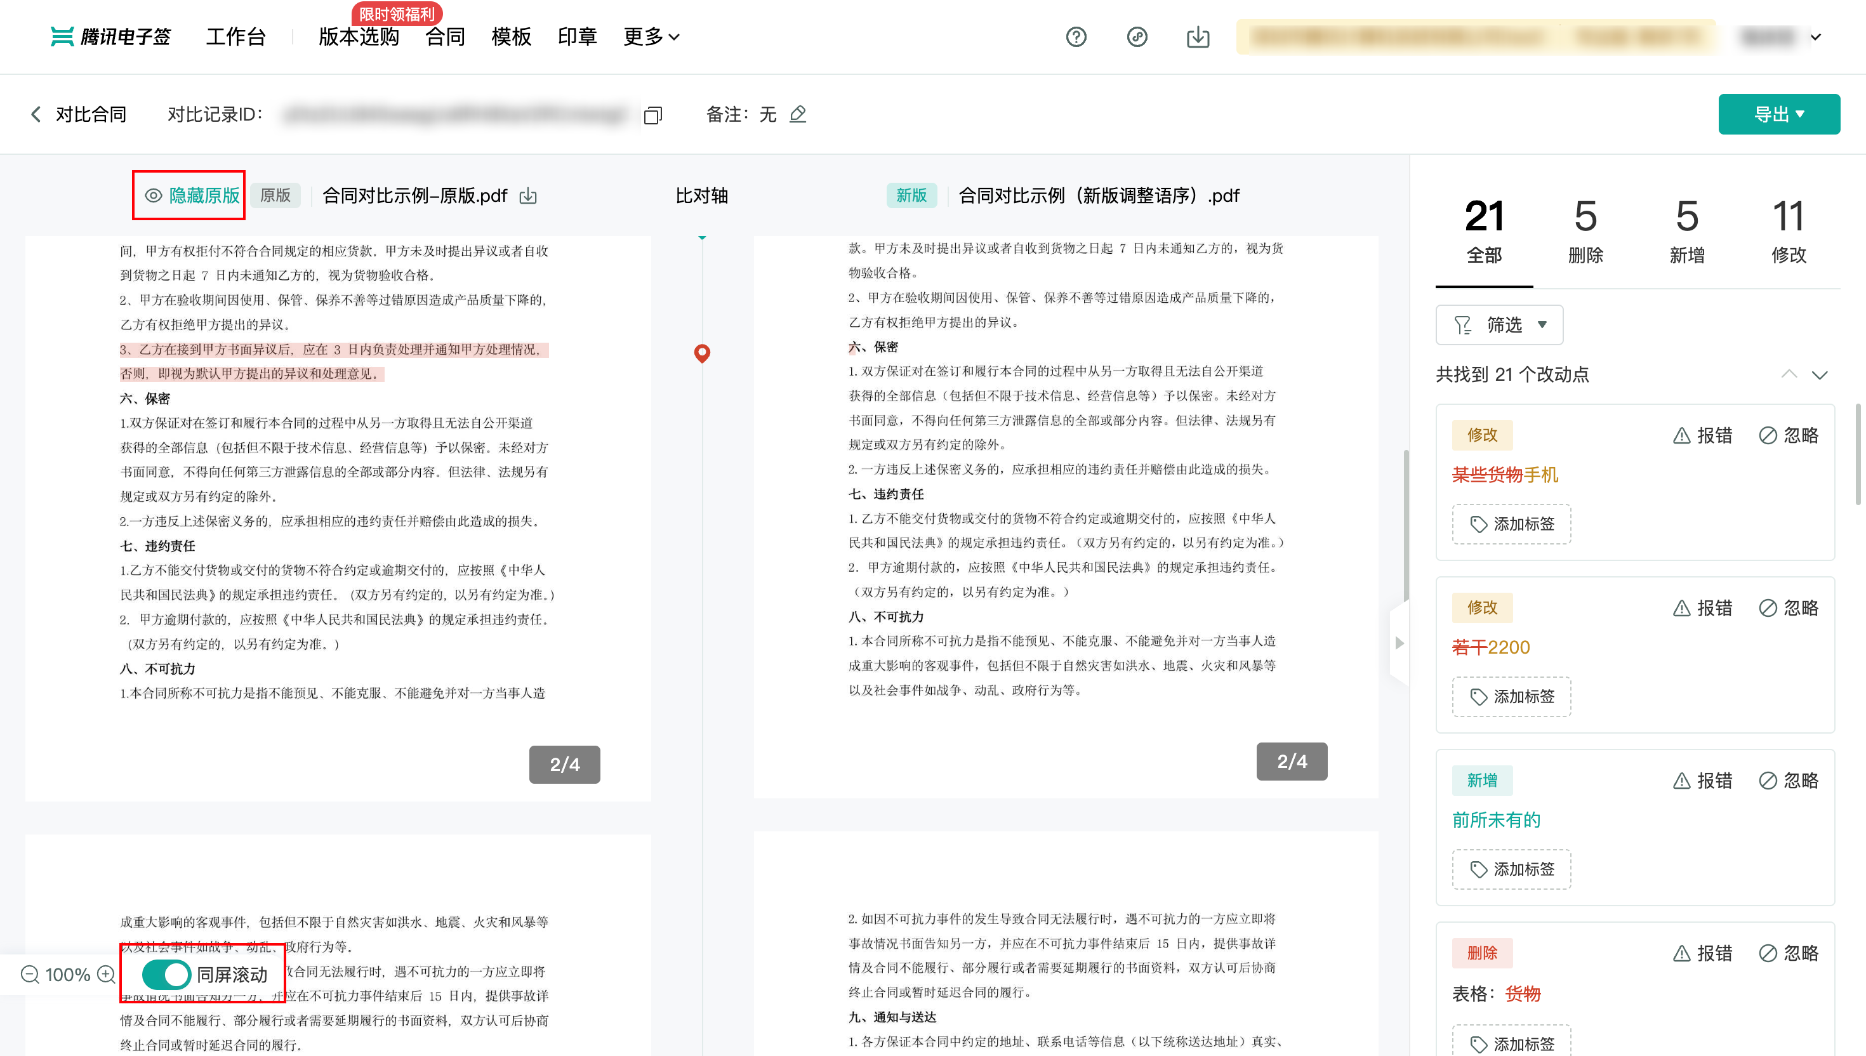
Task: Expand the 更多 menu in navigation
Action: [651, 37]
